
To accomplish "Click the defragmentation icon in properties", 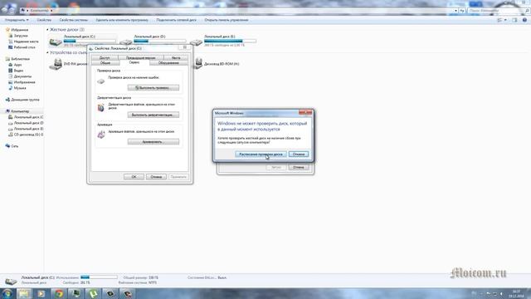I will [101, 108].
